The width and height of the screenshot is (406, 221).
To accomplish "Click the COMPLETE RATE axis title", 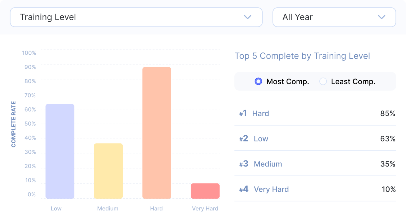I will pyautogui.click(x=13, y=124).
